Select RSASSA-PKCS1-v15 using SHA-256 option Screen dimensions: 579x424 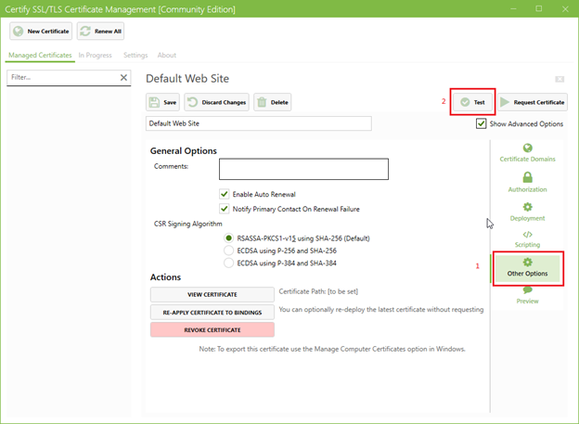[x=228, y=238]
